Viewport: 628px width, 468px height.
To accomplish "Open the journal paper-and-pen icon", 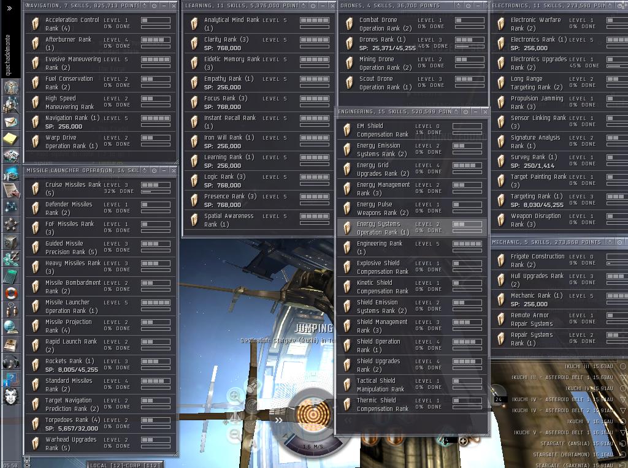I will pos(11,190).
